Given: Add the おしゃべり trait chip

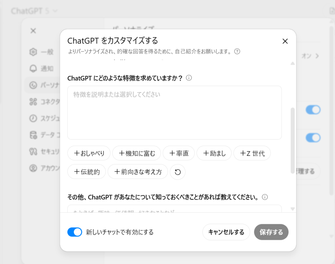Looking at the screenshot, I should point(89,153).
